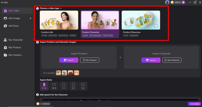Click the Multi-shot tag under Creative Ads
The width and height of the screenshot is (202, 107).
click(53, 35)
